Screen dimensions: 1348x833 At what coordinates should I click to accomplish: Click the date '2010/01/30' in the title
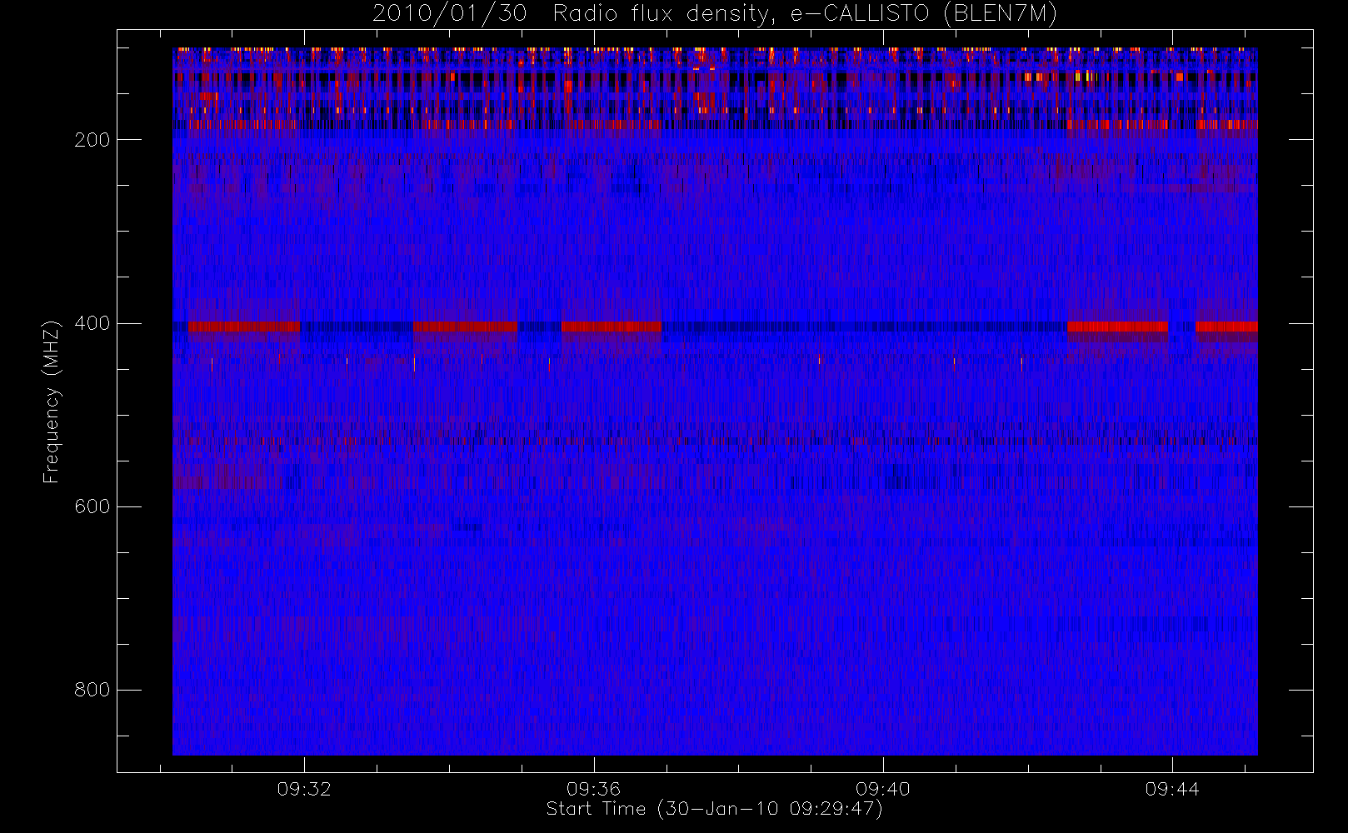(449, 14)
